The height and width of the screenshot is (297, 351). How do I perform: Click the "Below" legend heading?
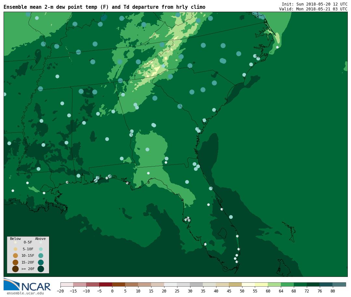[16, 239]
